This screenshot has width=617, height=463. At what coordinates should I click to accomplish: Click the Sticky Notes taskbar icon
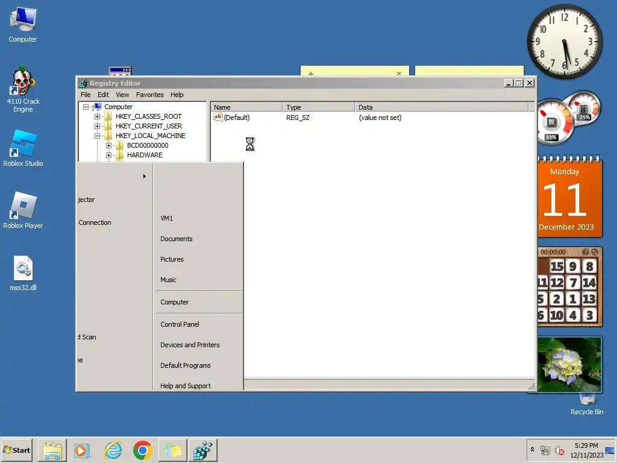point(172,450)
